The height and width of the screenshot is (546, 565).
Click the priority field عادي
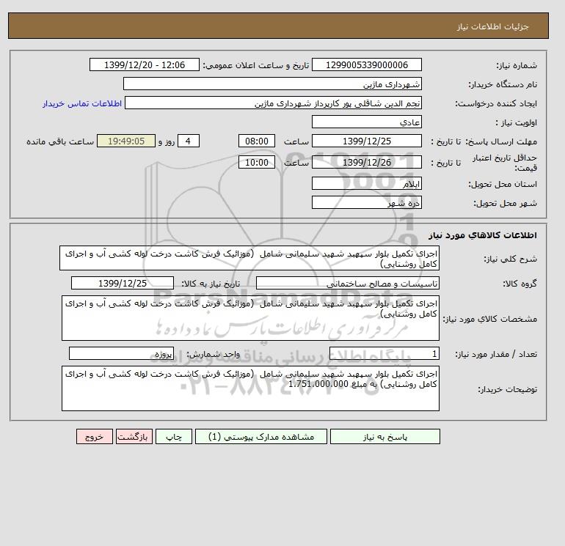tap(366, 122)
